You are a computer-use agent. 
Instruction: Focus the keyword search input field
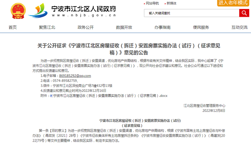point(191,13)
